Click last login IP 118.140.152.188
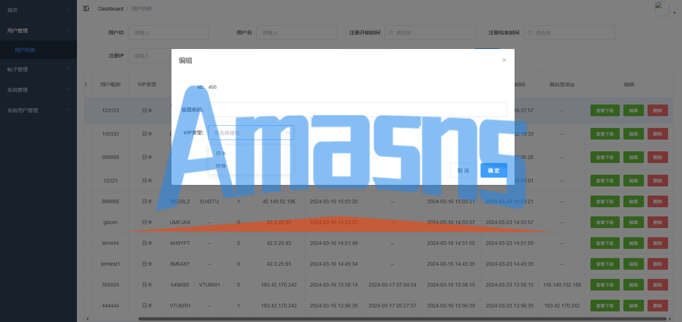Screen dimensions: 682x322 (562, 285)
